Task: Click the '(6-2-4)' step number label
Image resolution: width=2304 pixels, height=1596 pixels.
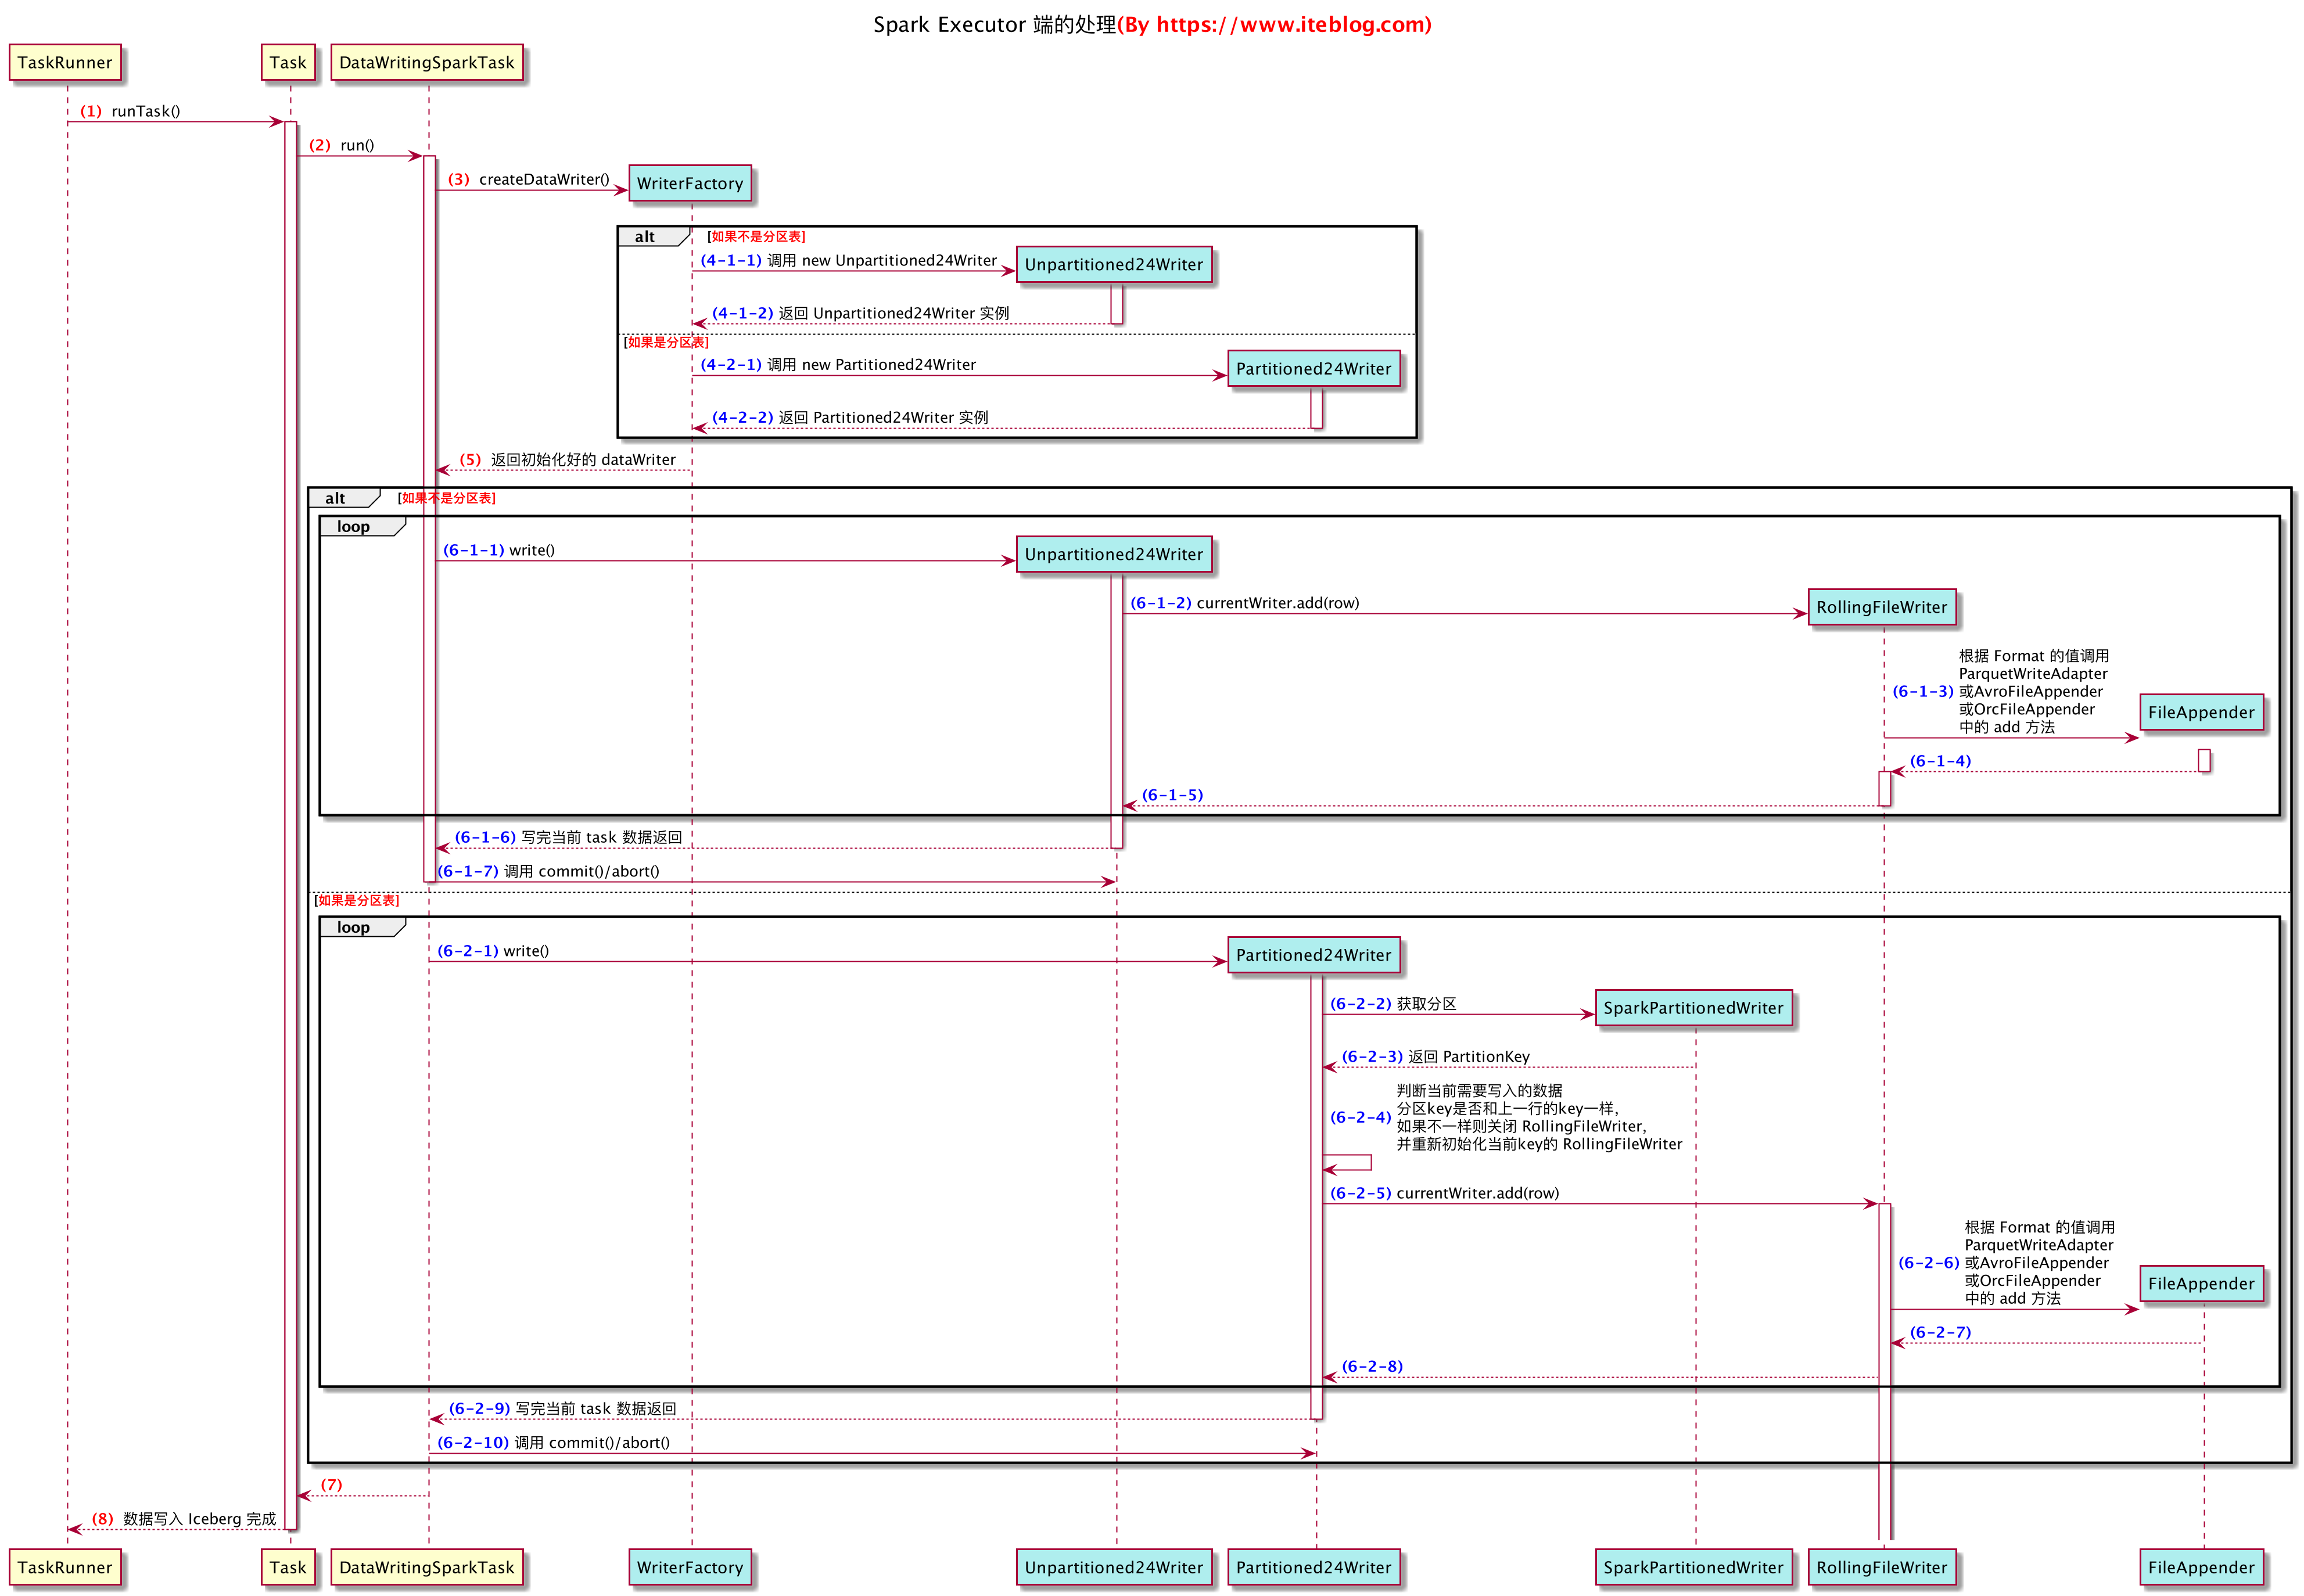Action: pos(1360,1117)
